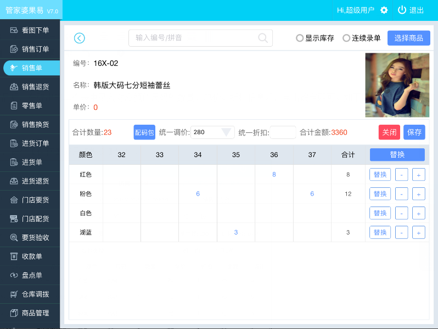Image resolution: width=438 pixels, height=329 pixels.
Task: Open the 统一调价 dropdown arrow
Action: pyautogui.click(x=226, y=132)
